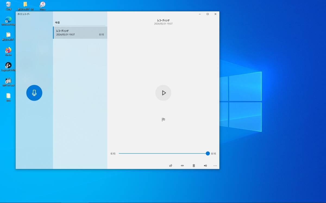The width and height of the screenshot is (326, 203).
Task: Select the 新しいフォルダー (2) desktop folder
Action: click(26, 6)
